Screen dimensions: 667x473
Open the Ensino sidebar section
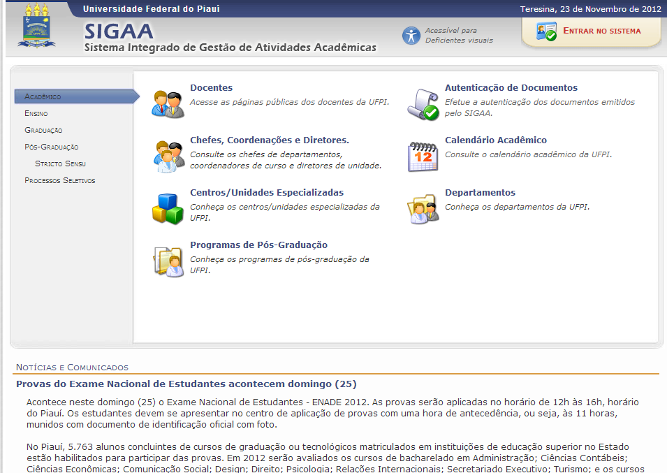point(36,114)
